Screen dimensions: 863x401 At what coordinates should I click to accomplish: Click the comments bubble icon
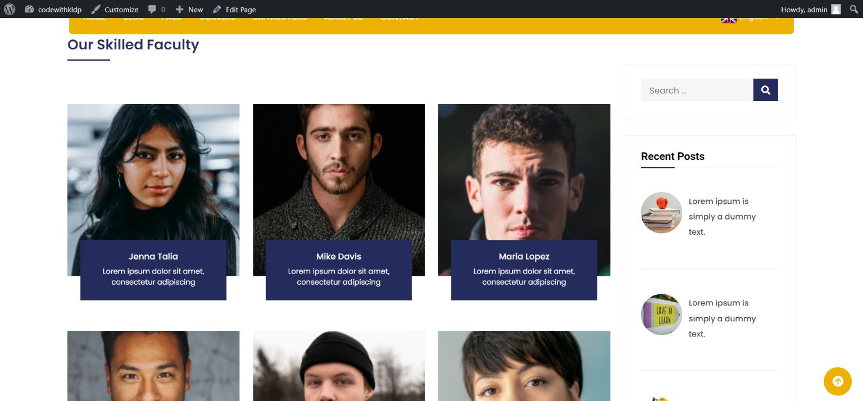pyautogui.click(x=153, y=10)
